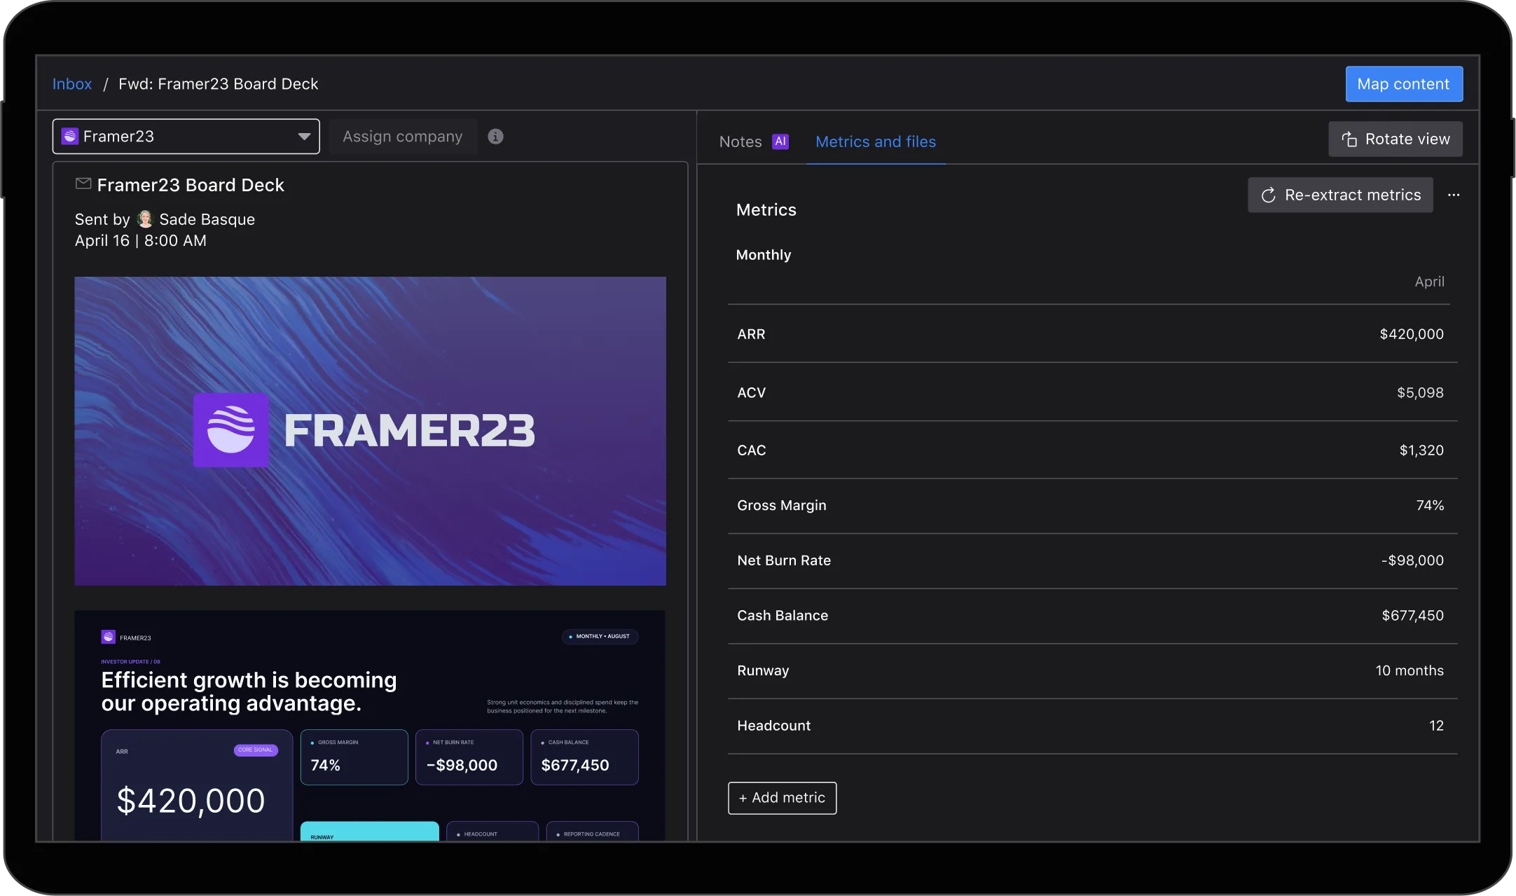Click the Fwd: Framer23 Board Deck breadcrumb
Image resolution: width=1516 pixels, height=896 pixels.
(219, 84)
